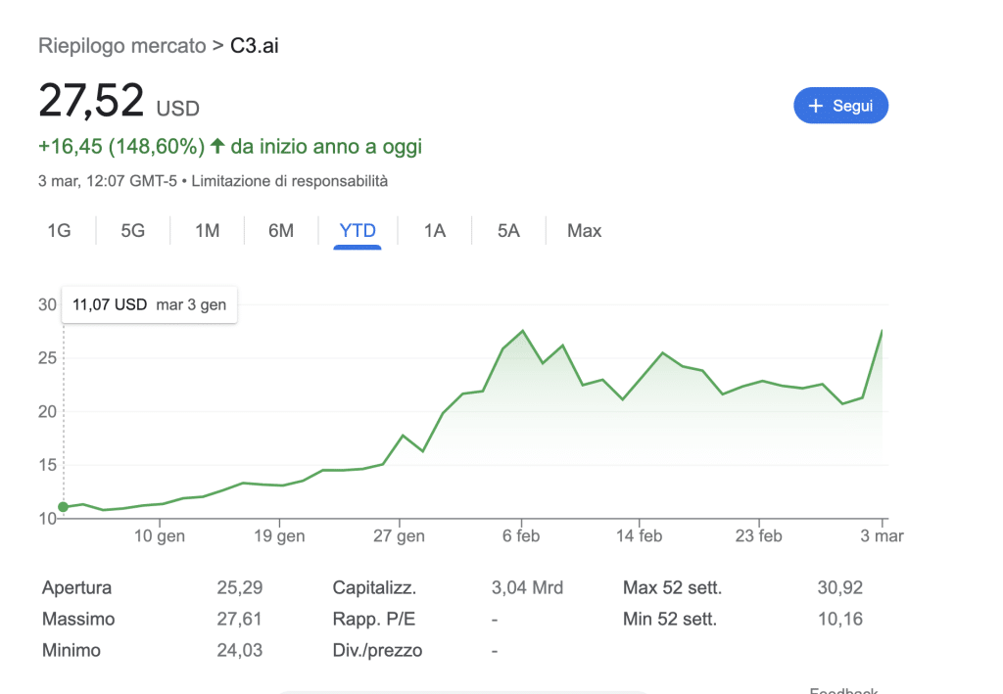Click the Massimo value 27,61
1003x694 pixels.
240,620
